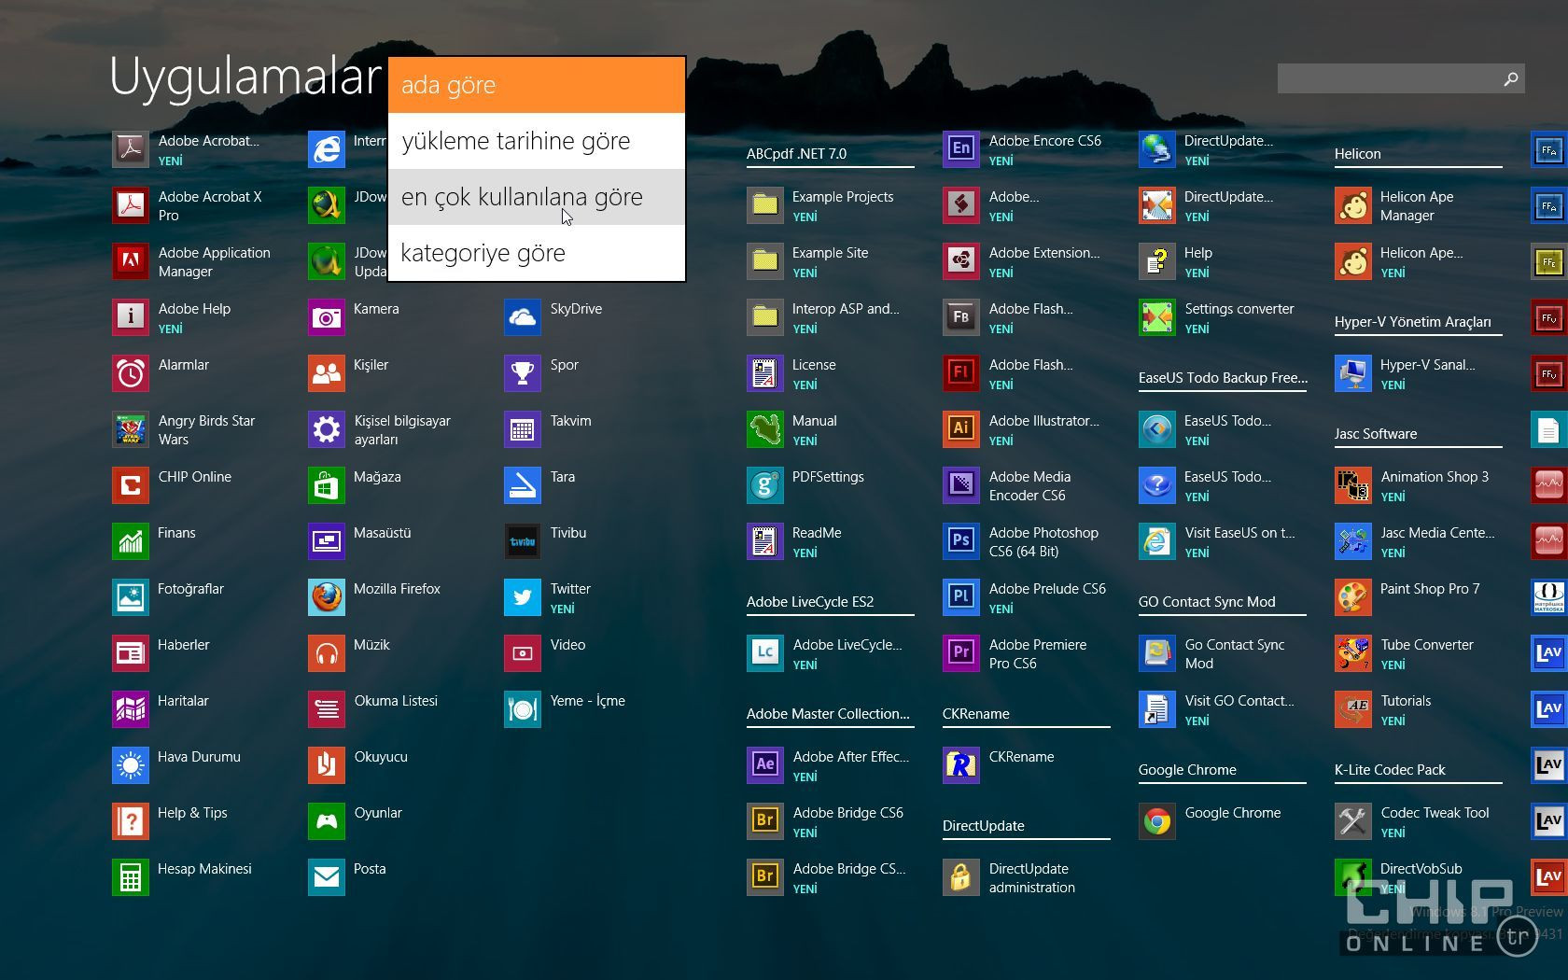Open Adobe LiveCycle icon
This screenshot has width=1568, height=980.
[x=765, y=653]
